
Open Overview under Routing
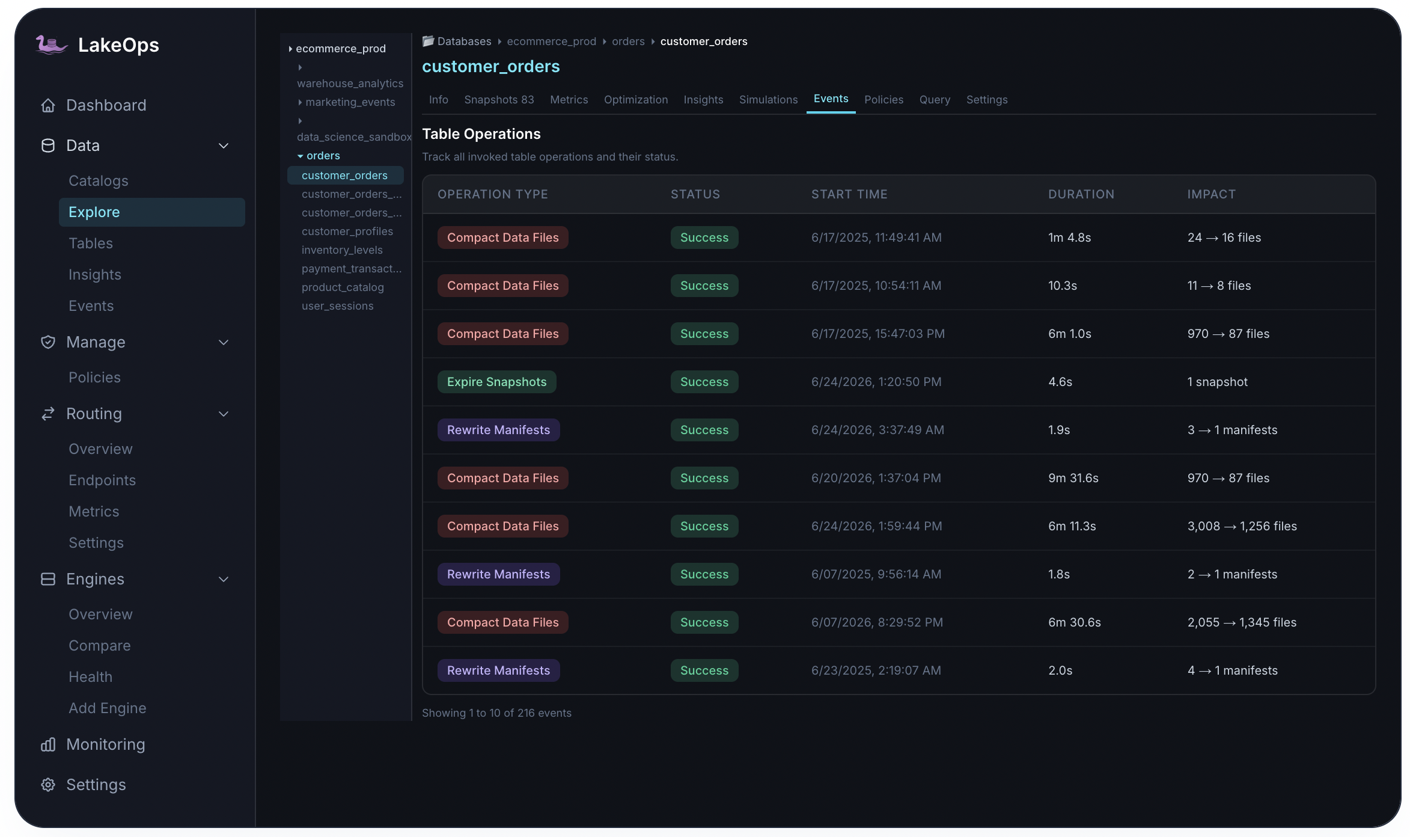[x=100, y=449]
